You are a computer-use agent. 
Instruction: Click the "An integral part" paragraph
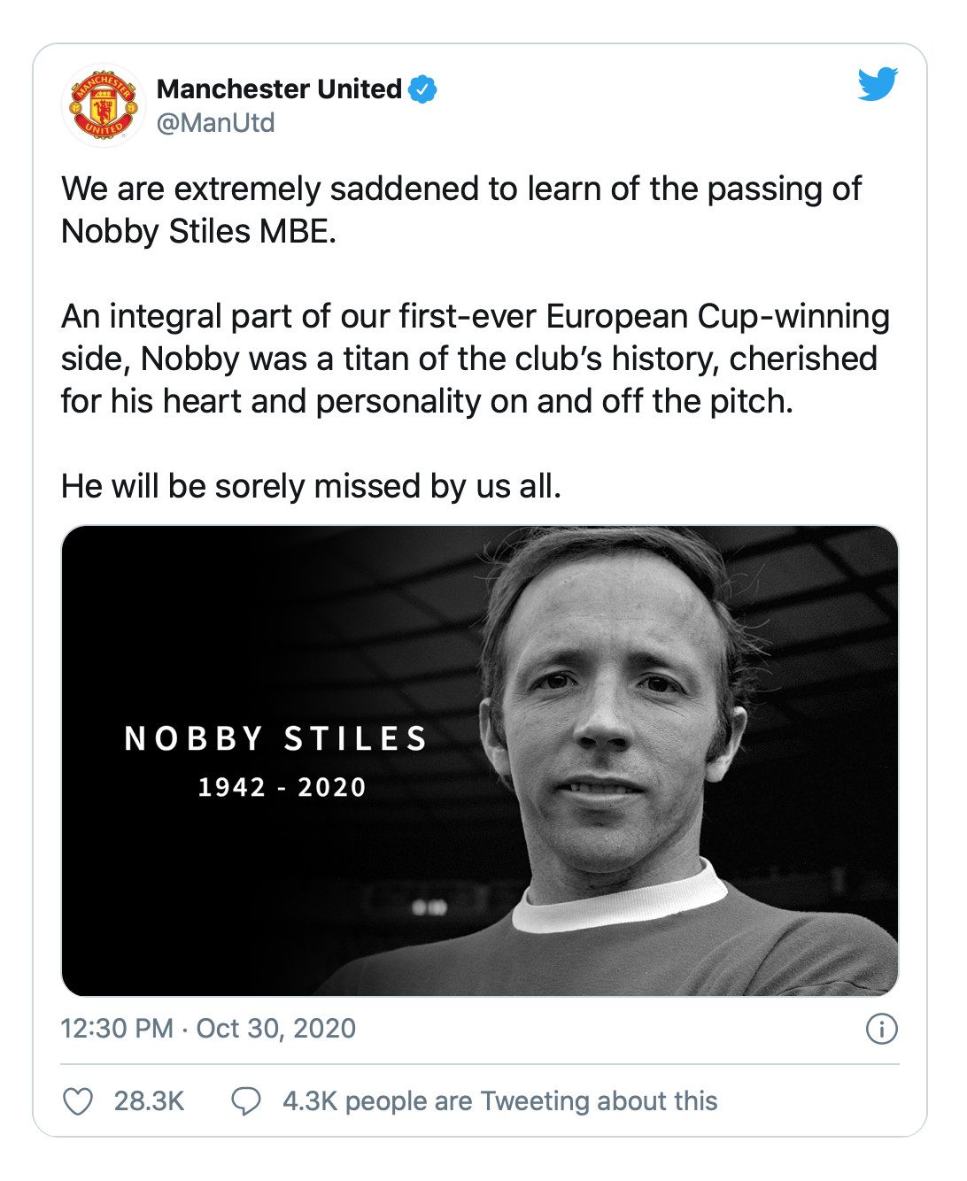tap(475, 359)
